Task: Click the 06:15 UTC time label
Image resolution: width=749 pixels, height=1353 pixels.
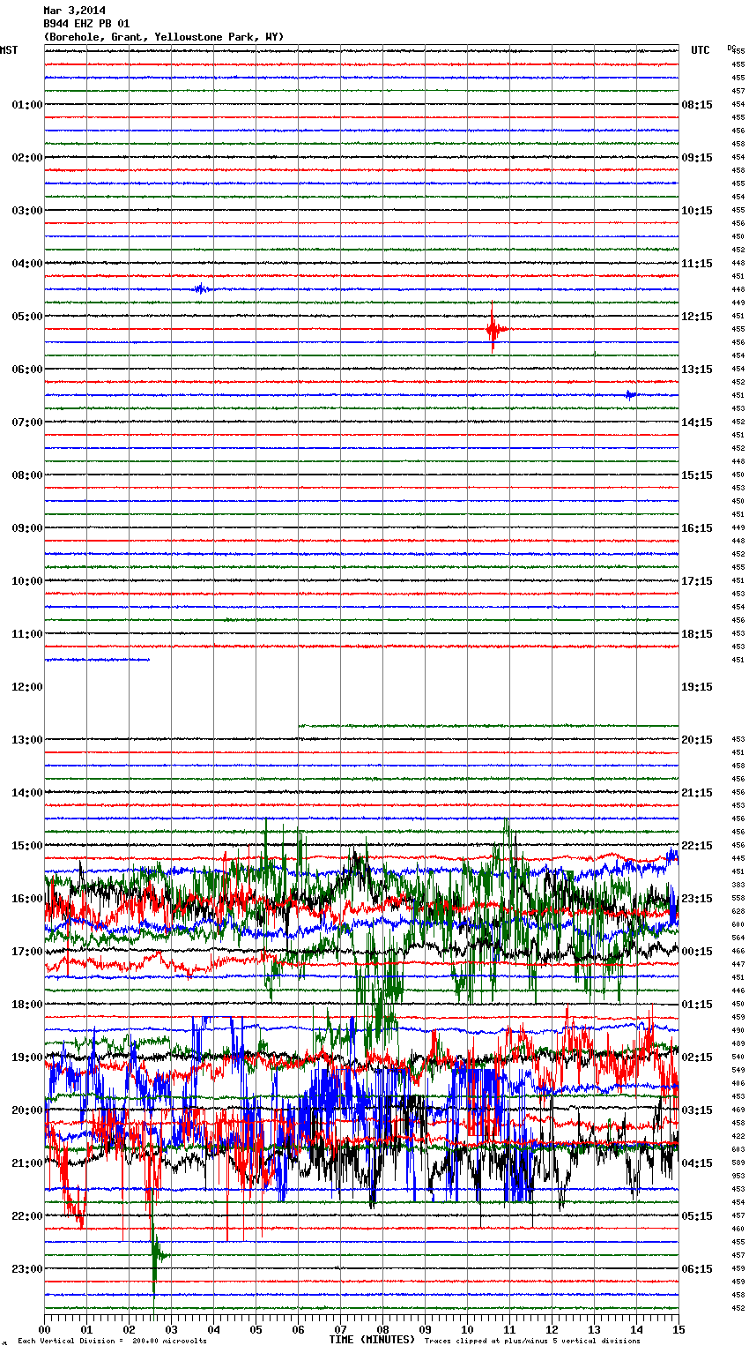Action: (697, 1269)
